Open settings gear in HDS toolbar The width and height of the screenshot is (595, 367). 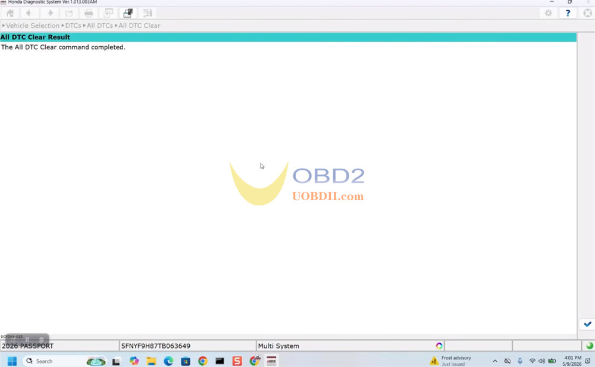pyautogui.click(x=549, y=13)
